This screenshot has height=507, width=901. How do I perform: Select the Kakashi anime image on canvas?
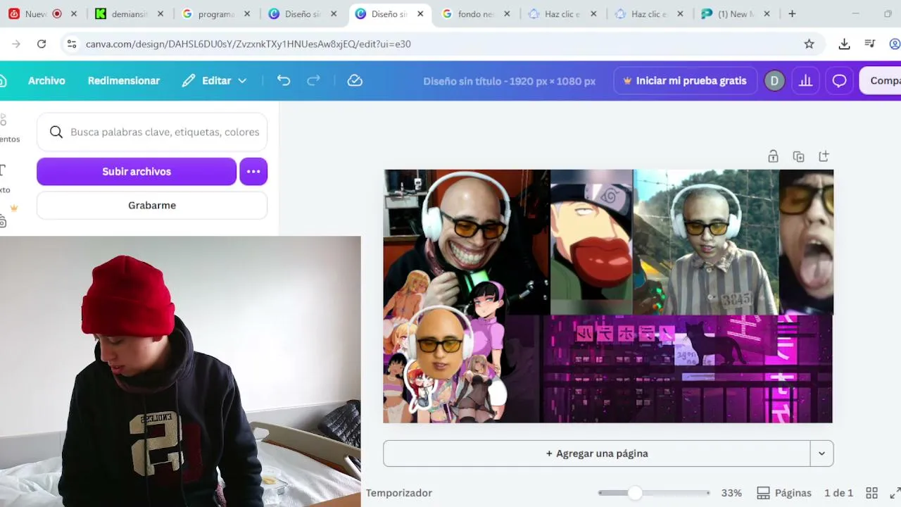(591, 242)
